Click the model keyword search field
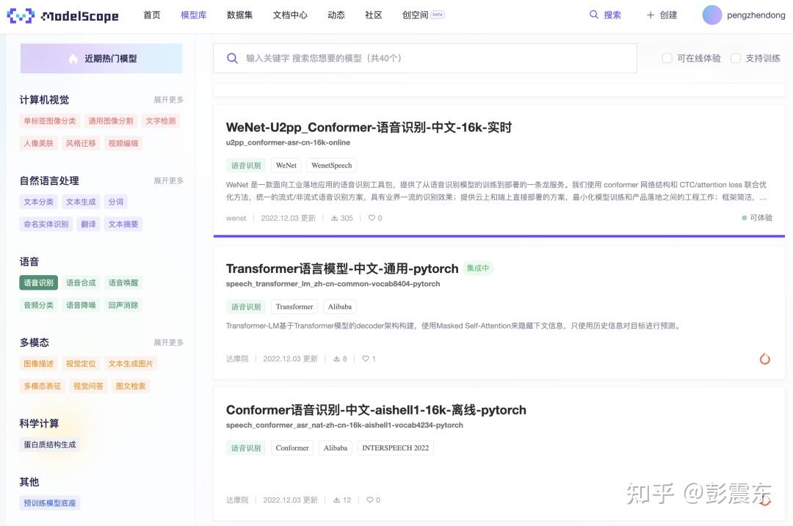Image resolution: width=793 pixels, height=526 pixels. (x=425, y=58)
